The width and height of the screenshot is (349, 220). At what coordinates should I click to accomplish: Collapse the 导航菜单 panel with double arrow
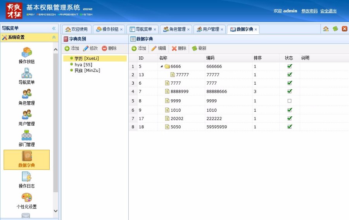click(54, 28)
